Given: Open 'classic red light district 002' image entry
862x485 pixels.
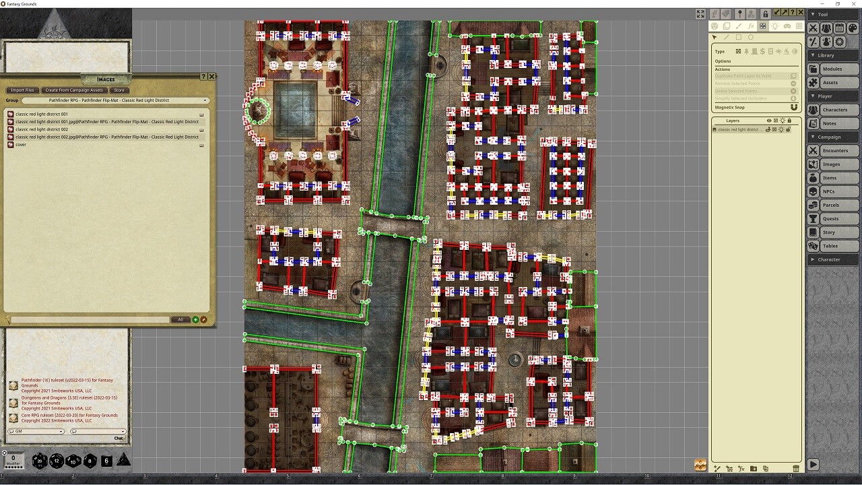Looking at the screenshot, I should point(42,129).
